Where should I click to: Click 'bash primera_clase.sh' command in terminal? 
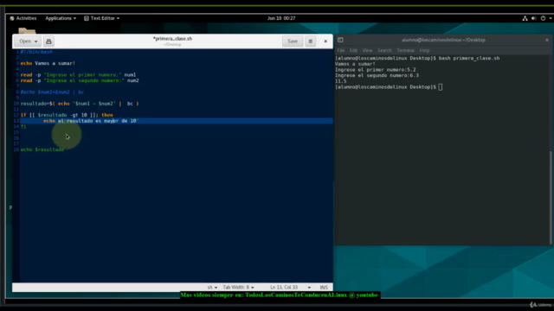469,58
